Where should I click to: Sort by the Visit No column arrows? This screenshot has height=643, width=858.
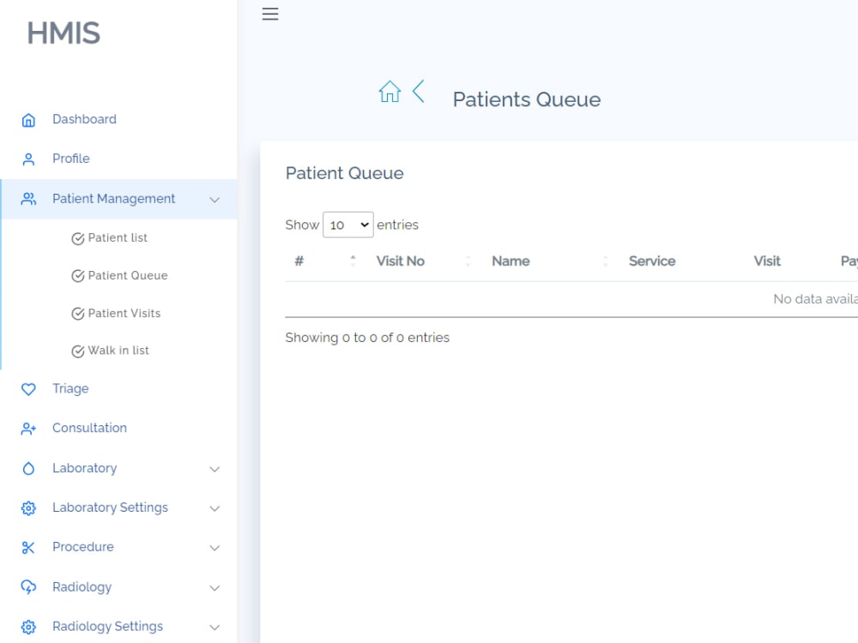click(x=468, y=261)
